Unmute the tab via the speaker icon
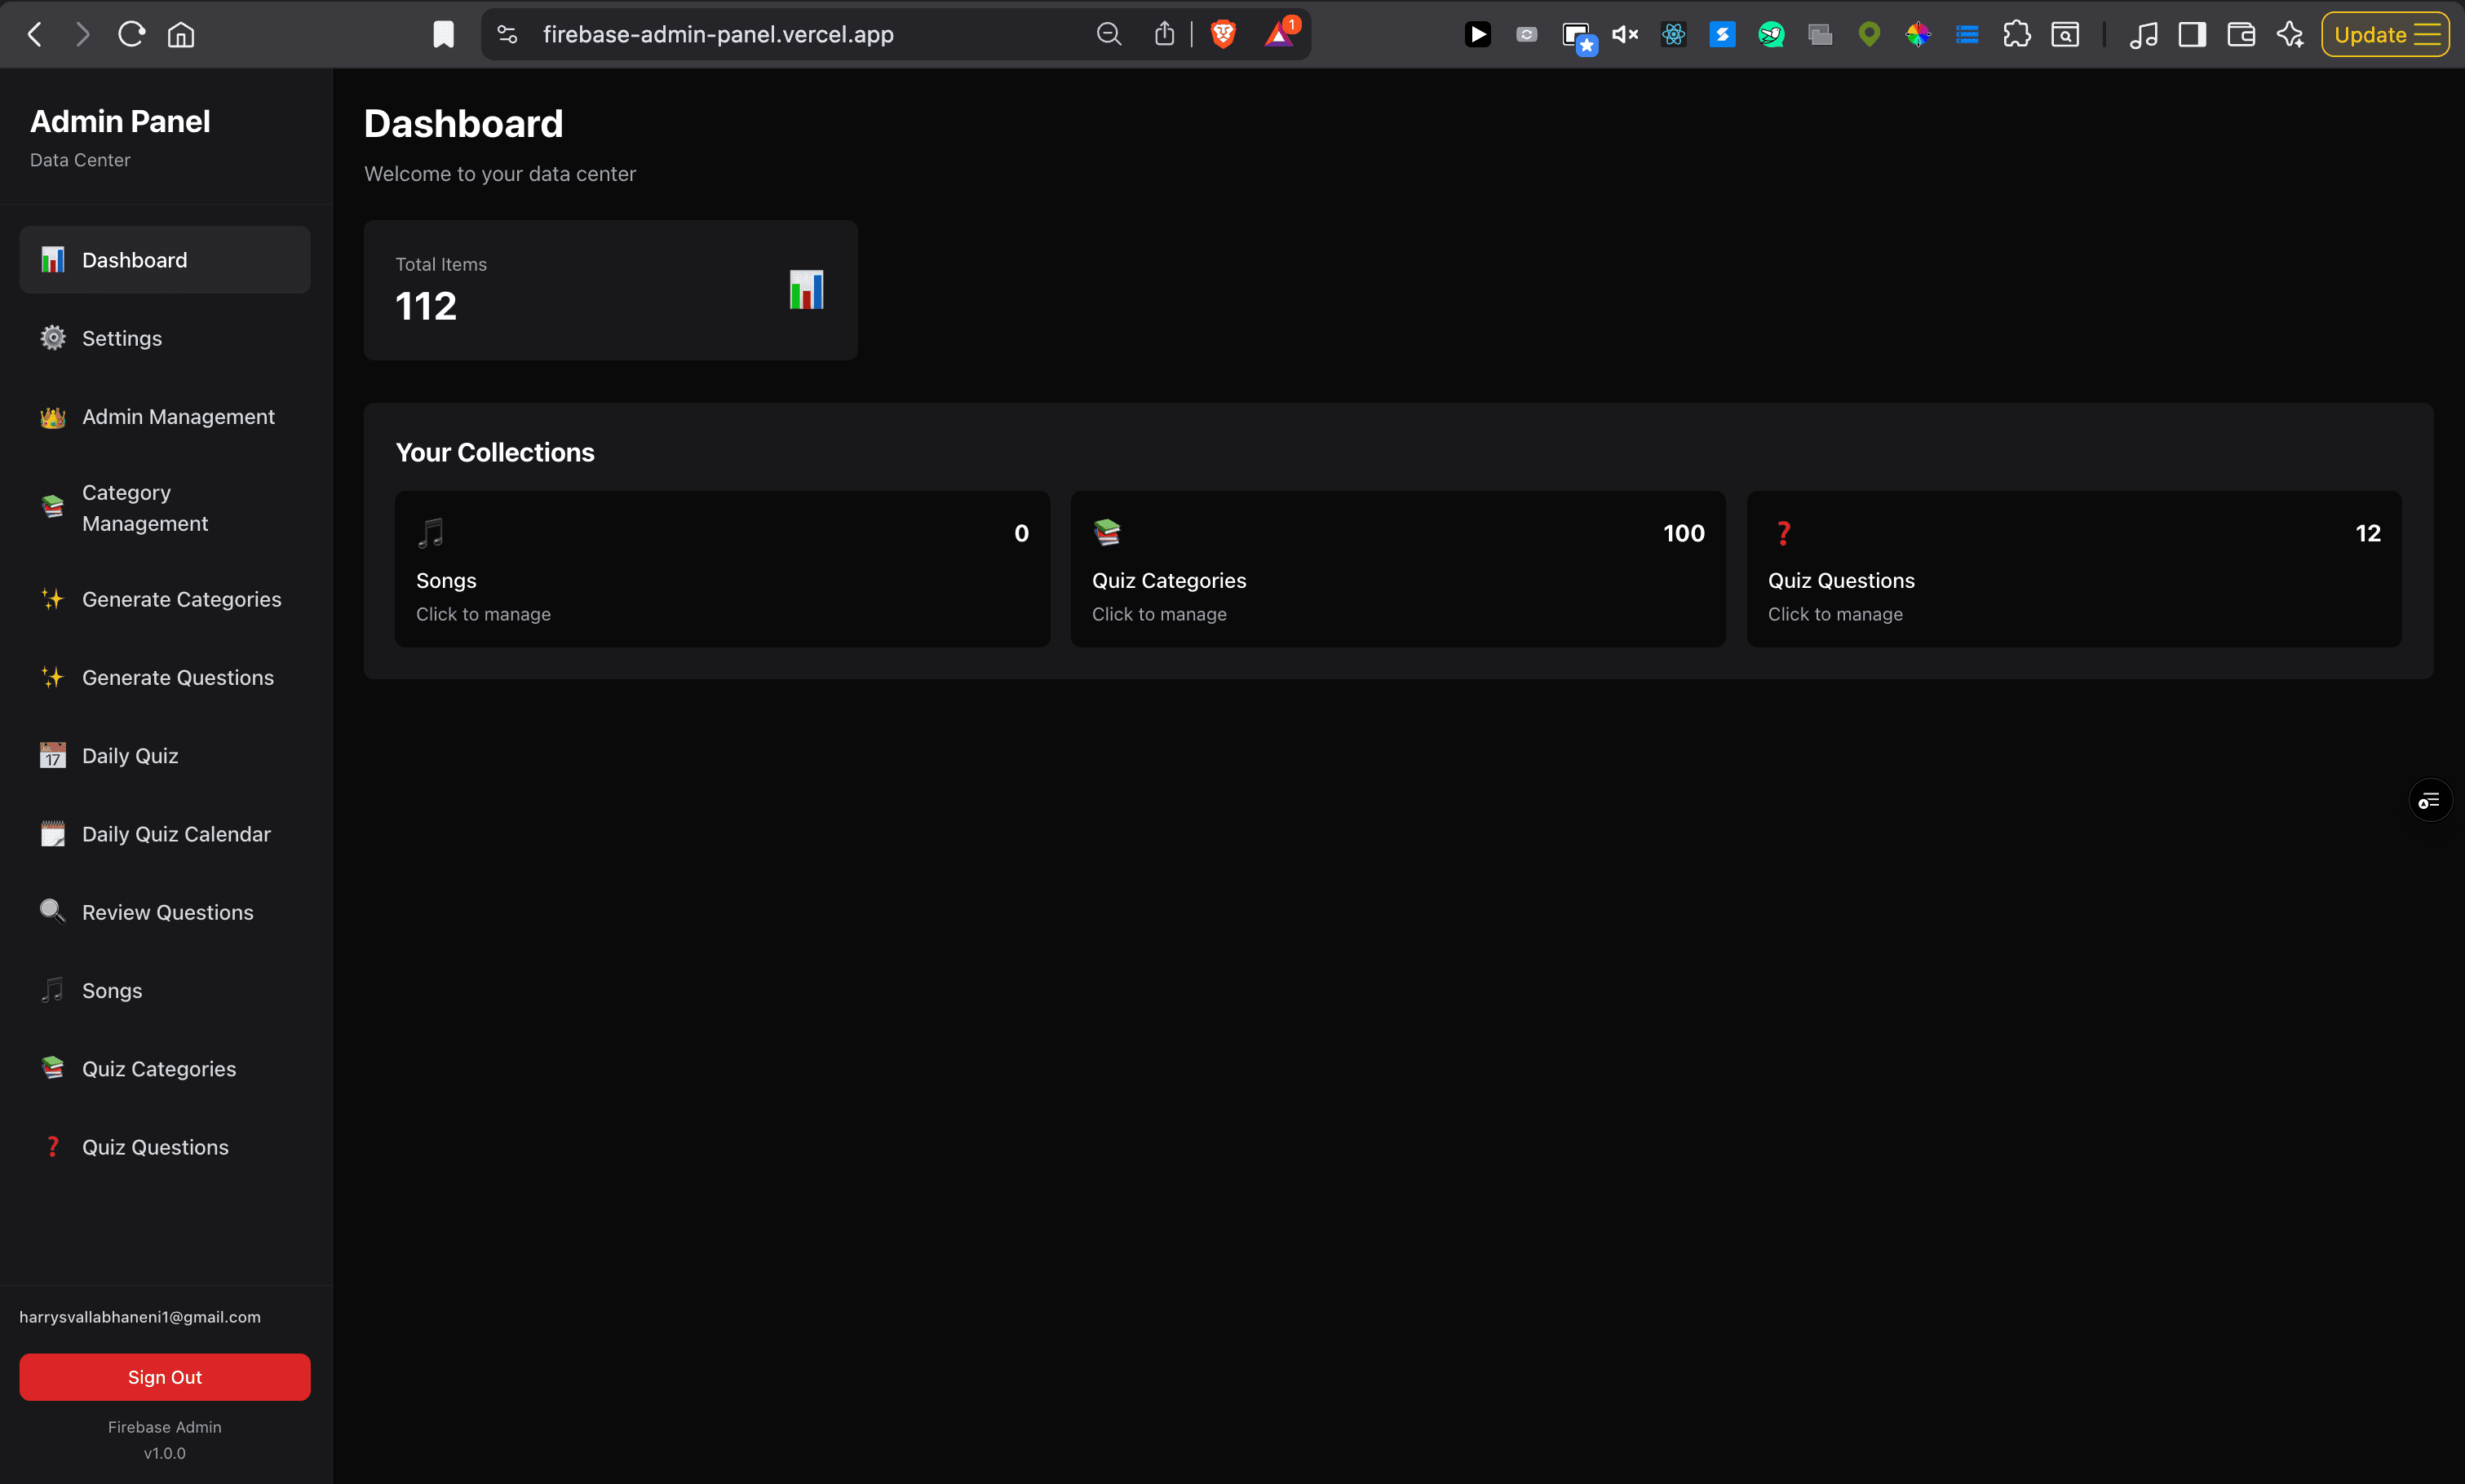Screen dimensions: 2465x1484 1624,33
